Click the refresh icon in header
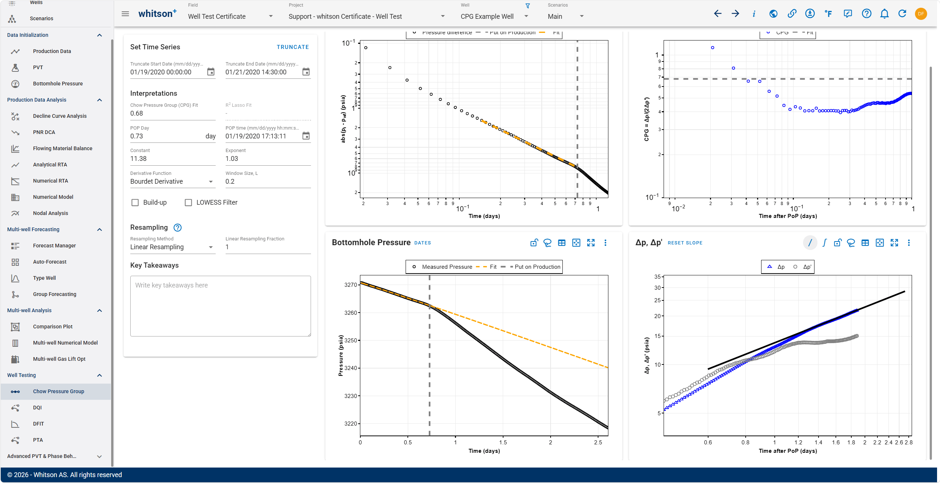940x483 pixels. [902, 14]
